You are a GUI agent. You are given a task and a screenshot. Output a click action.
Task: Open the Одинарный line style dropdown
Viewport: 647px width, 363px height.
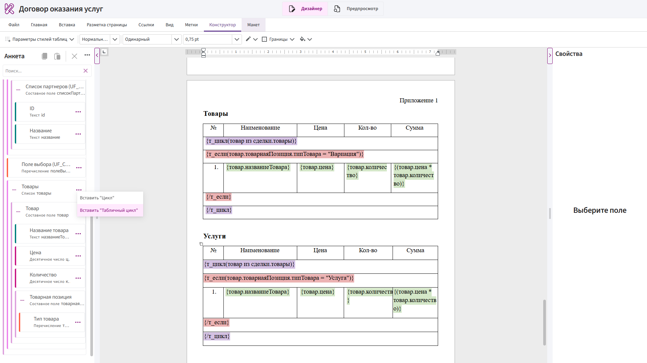point(176,39)
